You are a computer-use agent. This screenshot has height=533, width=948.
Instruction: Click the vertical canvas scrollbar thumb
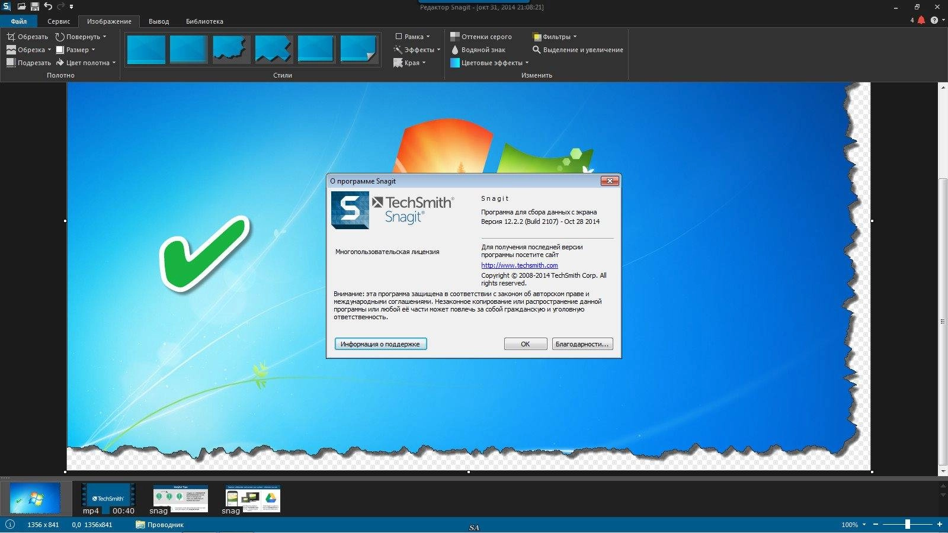[x=943, y=322]
